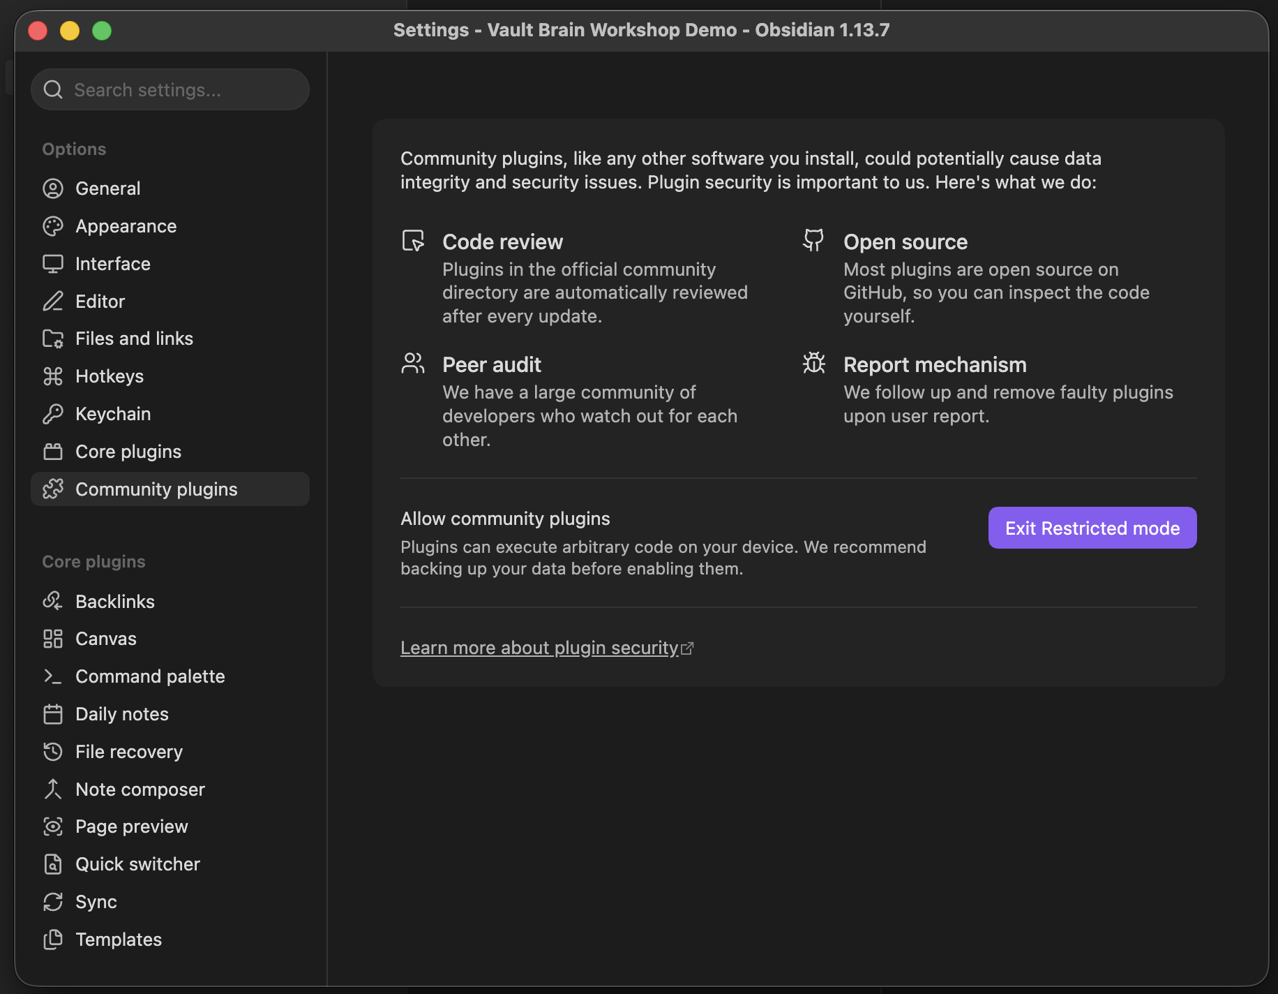Click the Note composer merge icon
Viewport: 1278px width, 994px height.
(x=53, y=789)
